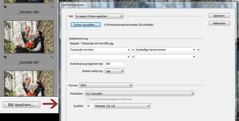
Task: Click the Qualität number field
Action: [89, 106]
